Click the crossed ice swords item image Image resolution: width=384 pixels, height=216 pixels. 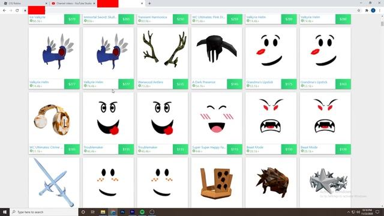54,182
